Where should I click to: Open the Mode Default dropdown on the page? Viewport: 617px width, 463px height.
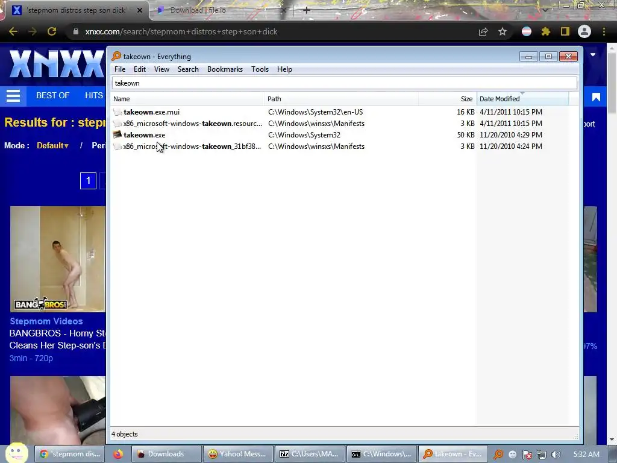[52, 146]
